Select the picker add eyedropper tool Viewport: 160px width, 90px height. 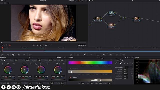(x=121, y=63)
